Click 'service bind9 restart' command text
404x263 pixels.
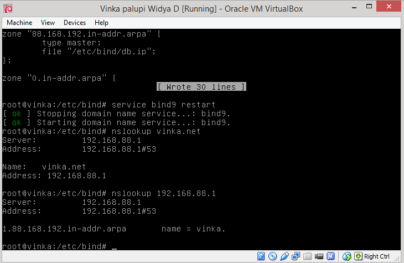(x=163, y=105)
